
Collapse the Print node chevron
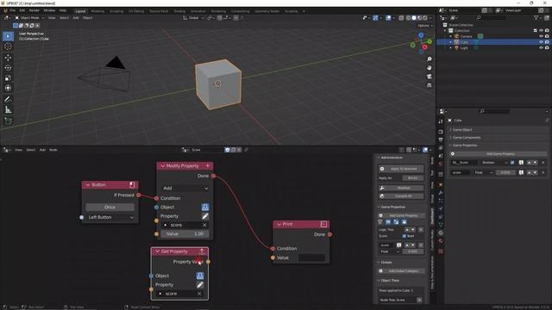pyautogui.click(x=279, y=224)
